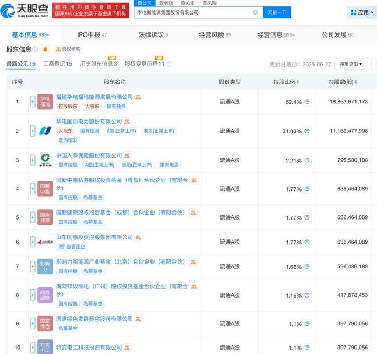Sort by 持股数(股) column arrows
The height and width of the screenshot is (354, 377).
point(355,82)
